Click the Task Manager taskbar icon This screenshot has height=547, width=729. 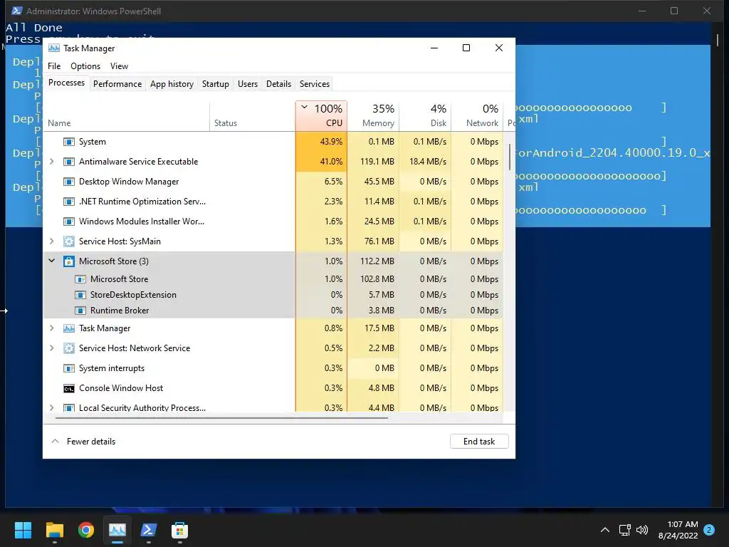117,530
